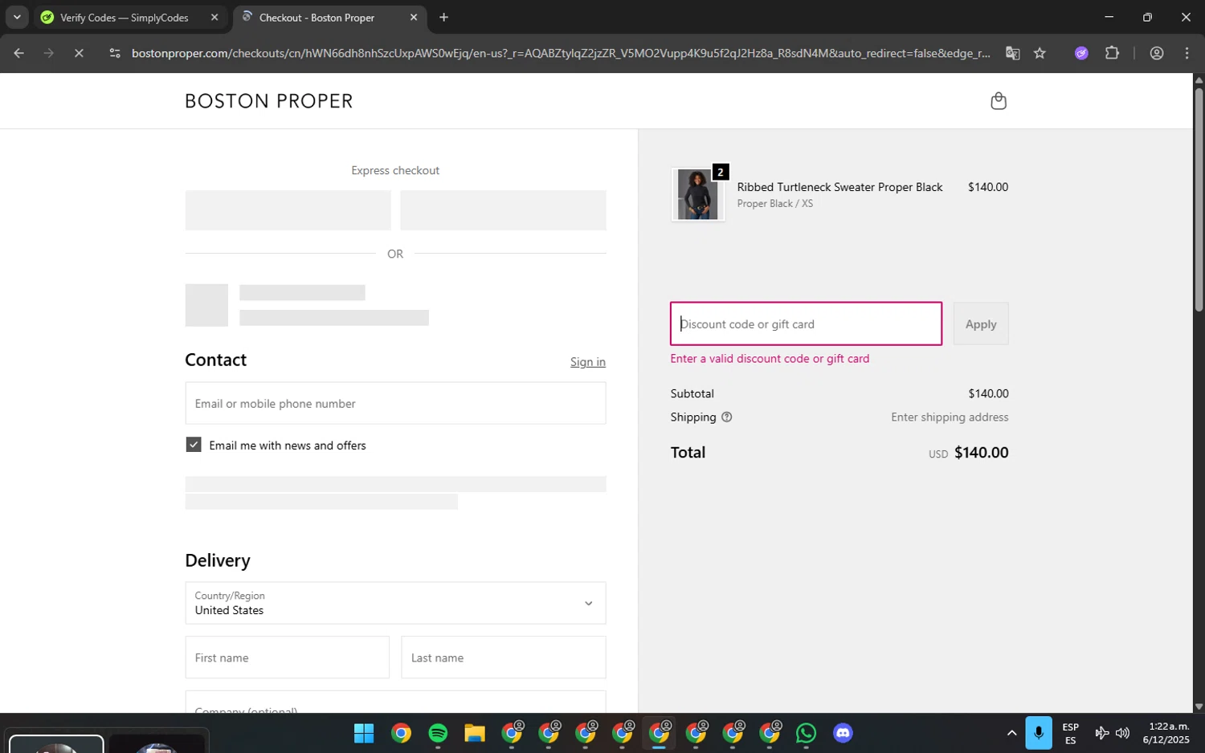The height and width of the screenshot is (753, 1205).
Task: Expand the Country/Region dropdown
Action: click(x=395, y=603)
